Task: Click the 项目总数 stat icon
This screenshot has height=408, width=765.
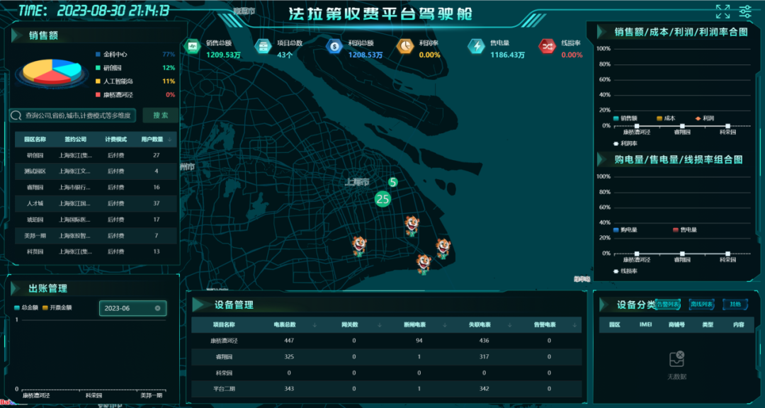Action: [263, 46]
